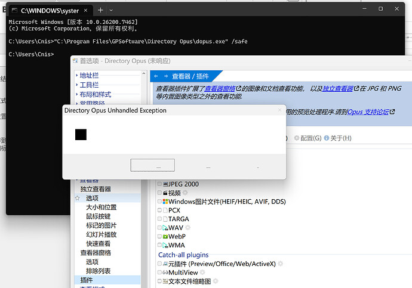Screen dimensions: 412x288
Task: Click the back arrow in the 查看器 / 插件 header
Action: [x=156, y=76]
